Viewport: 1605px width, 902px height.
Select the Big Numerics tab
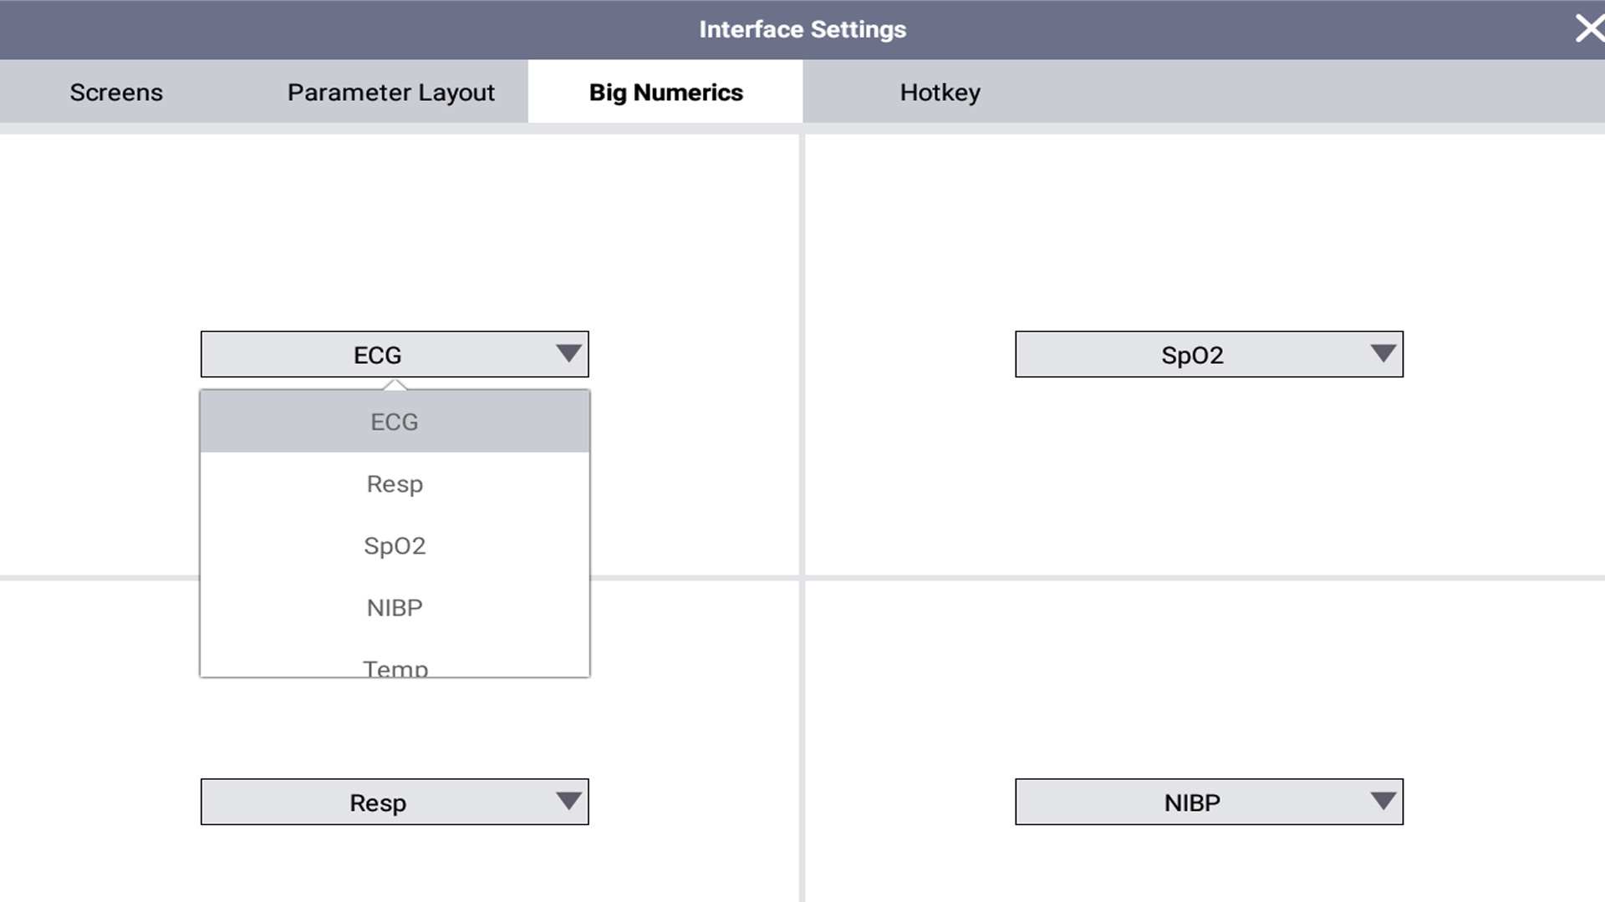(665, 92)
